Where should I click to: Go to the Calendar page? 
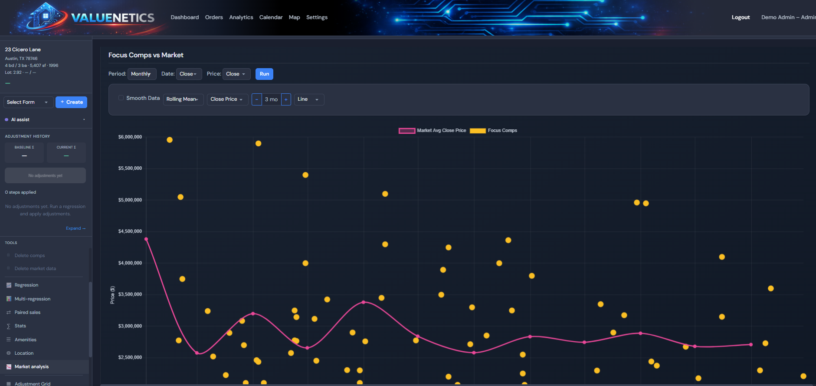(x=271, y=17)
